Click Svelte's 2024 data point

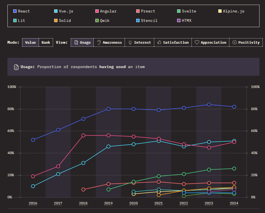[x=234, y=168]
